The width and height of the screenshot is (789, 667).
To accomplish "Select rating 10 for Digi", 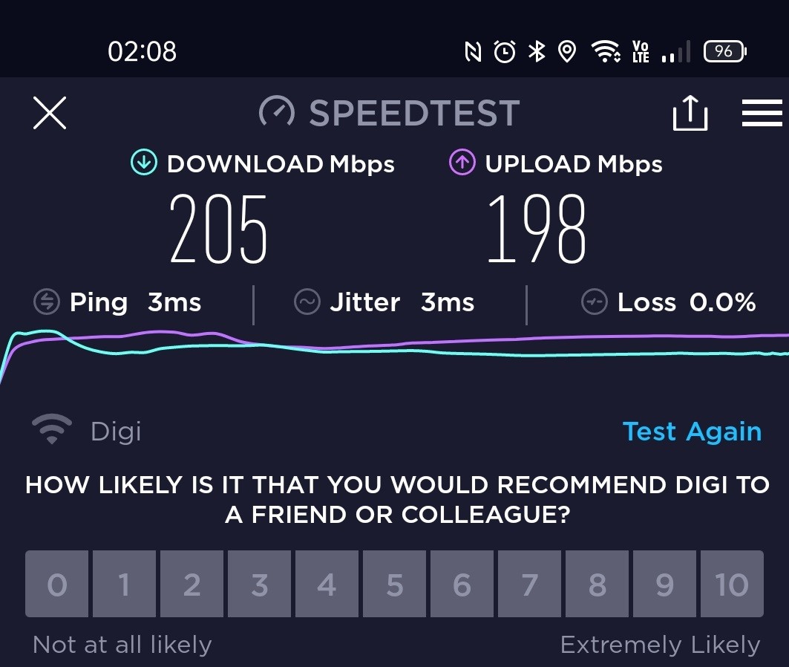I will click(732, 584).
